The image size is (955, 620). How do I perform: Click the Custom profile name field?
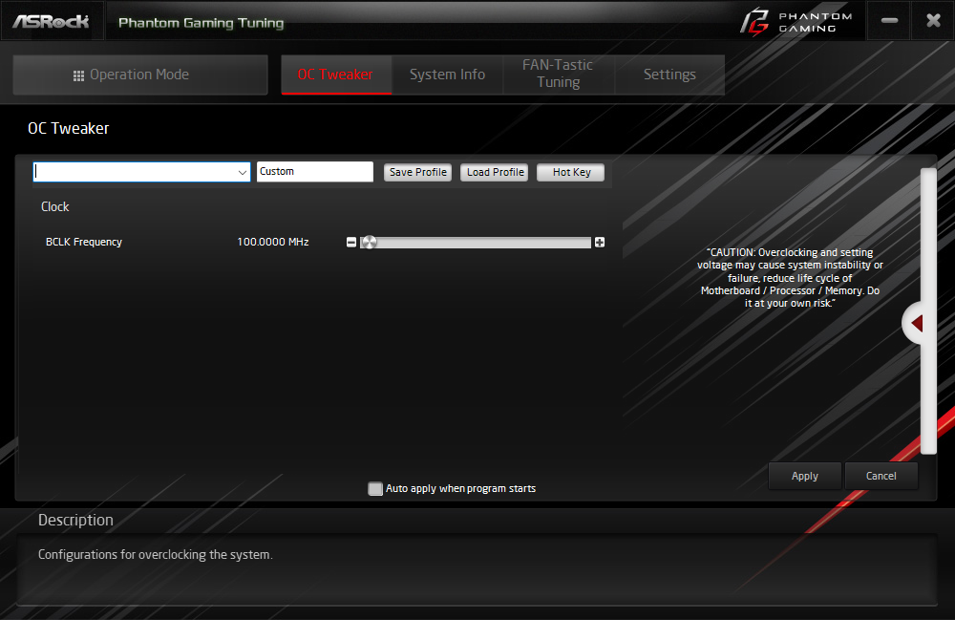click(x=315, y=172)
